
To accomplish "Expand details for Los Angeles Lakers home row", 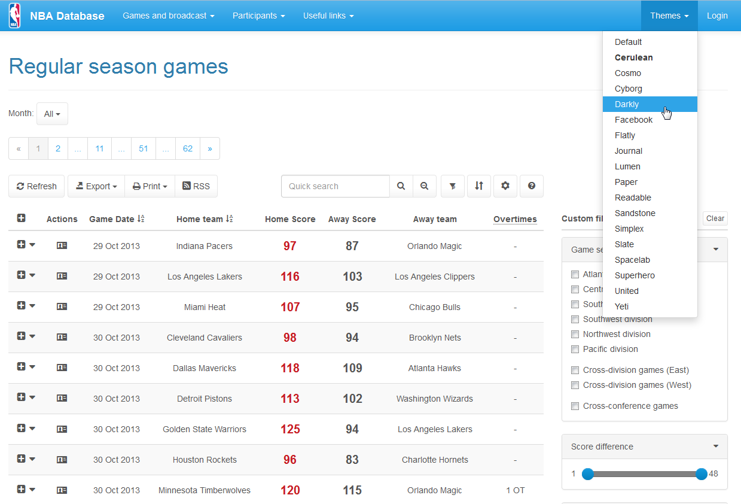I will (x=21, y=274).
